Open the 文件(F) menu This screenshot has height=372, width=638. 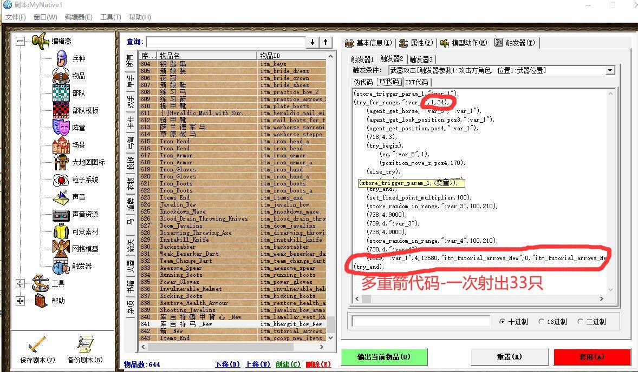click(15, 17)
